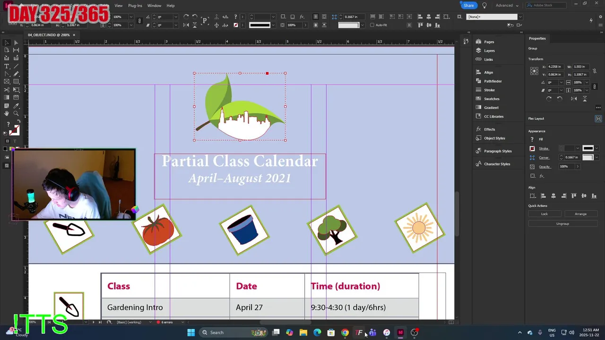Click the Ungroup button
The height and width of the screenshot is (340, 605).
pos(562,224)
